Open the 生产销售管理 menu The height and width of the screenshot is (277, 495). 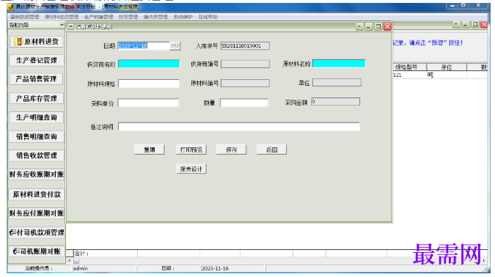coord(98,17)
